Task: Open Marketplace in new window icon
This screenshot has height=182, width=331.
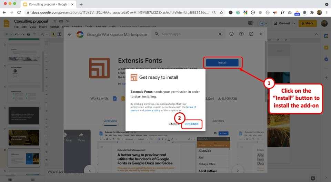Action: click(251, 34)
